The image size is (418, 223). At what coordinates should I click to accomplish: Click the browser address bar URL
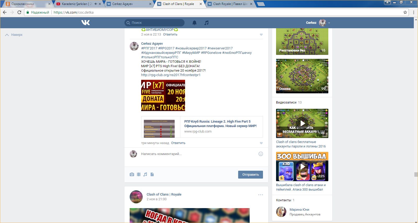(73, 12)
